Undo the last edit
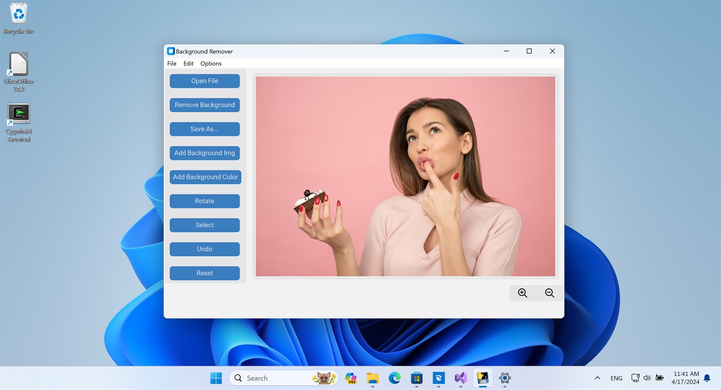The height and width of the screenshot is (390, 721). (205, 249)
